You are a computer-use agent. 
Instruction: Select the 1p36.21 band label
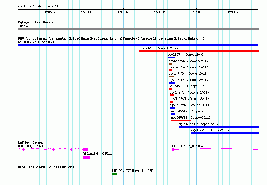(24, 26)
